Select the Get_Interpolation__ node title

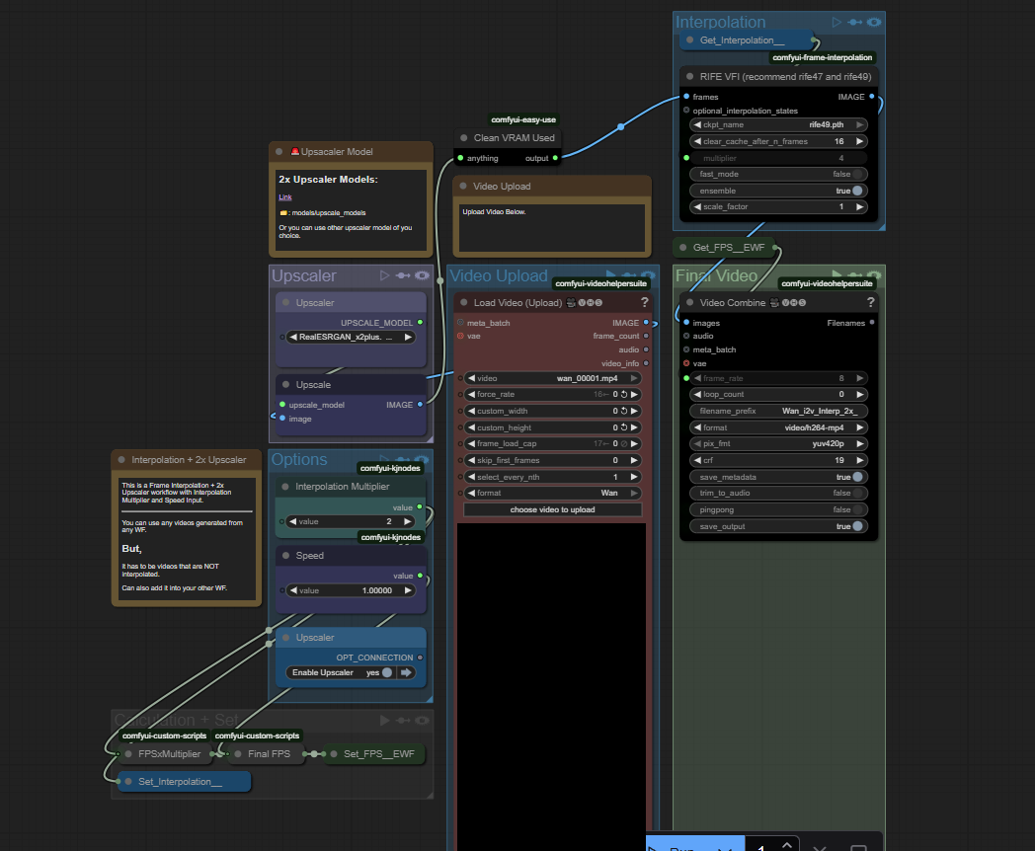pyautogui.click(x=742, y=40)
